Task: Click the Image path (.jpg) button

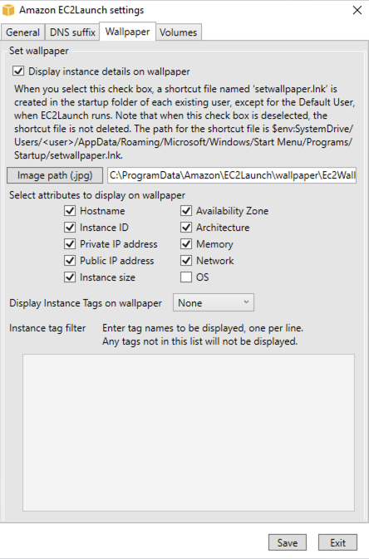Action: [55, 175]
